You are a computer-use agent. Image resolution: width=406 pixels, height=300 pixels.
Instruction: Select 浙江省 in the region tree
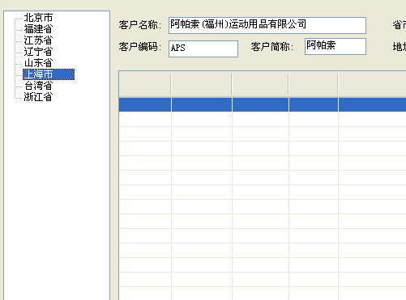pyautogui.click(x=38, y=97)
